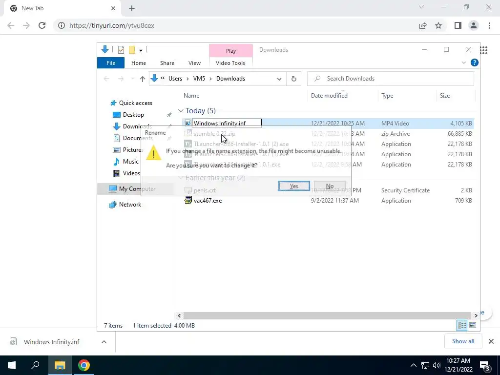Screen dimensions: 500x375
Task: Open the File menu in Explorer
Action: (x=111, y=63)
